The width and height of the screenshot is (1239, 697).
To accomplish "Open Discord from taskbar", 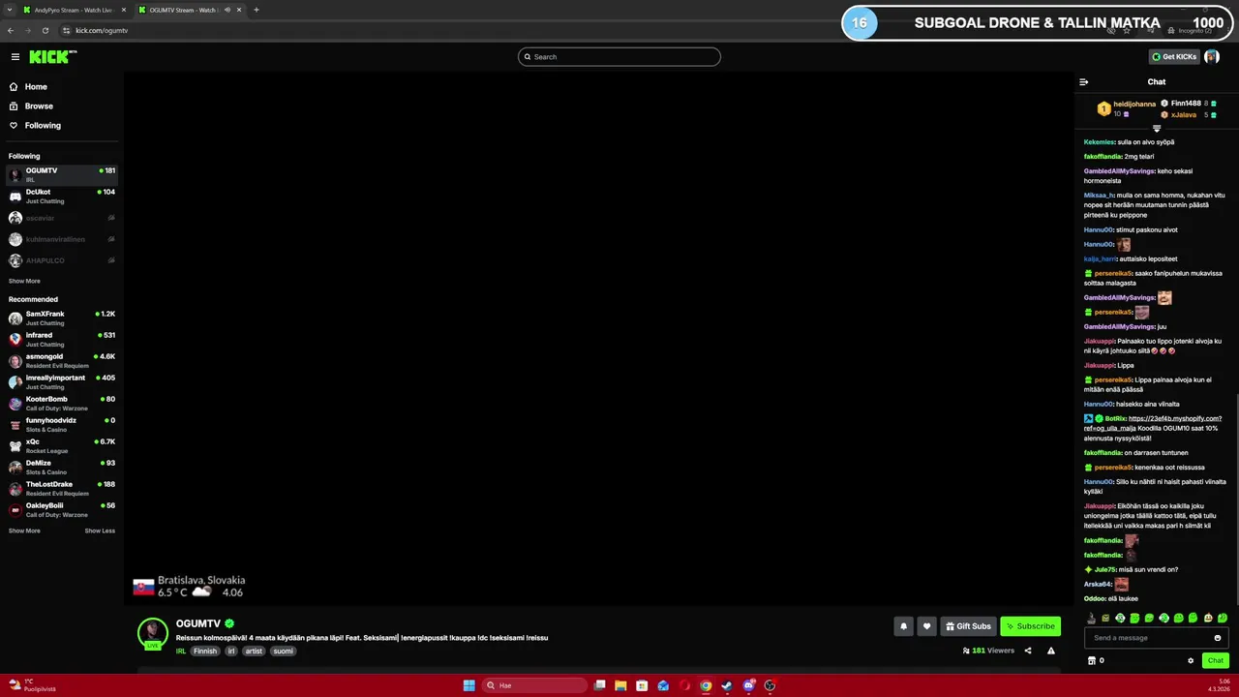I will [748, 685].
